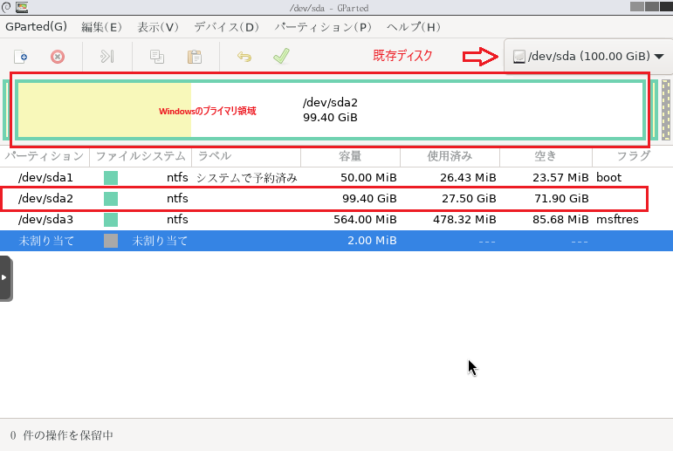Click the システムで予約済み label cell
This screenshot has width=673, height=451.
pyautogui.click(x=247, y=178)
